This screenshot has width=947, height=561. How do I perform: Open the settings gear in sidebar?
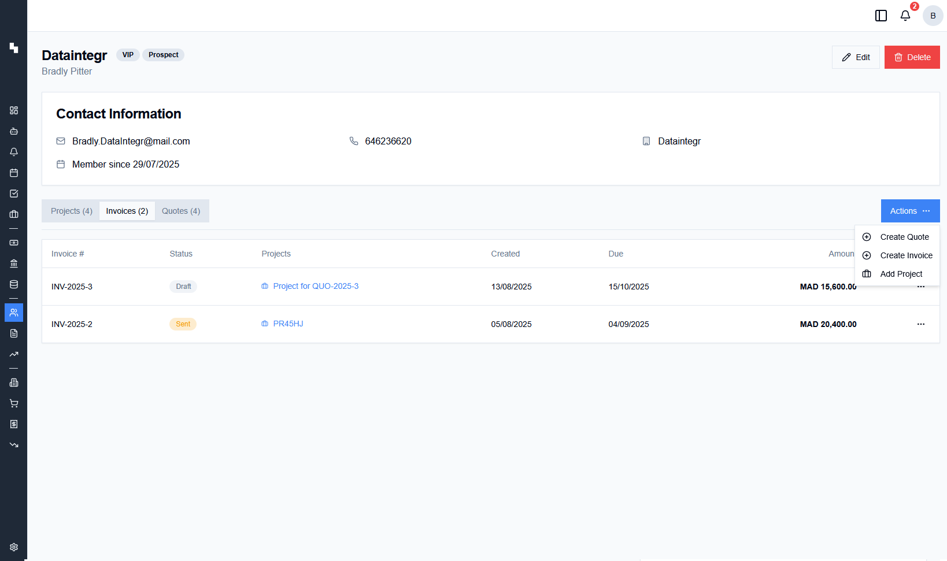tap(14, 547)
